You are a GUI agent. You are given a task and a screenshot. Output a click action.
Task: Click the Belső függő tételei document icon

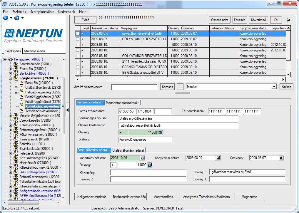21,97
